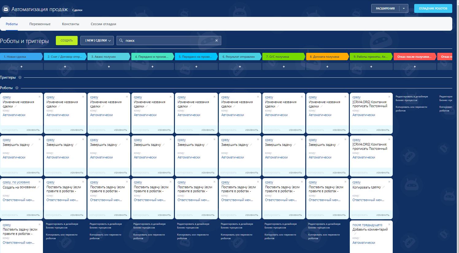Remove Копировать сделку robot with its X
The width and height of the screenshot is (459, 253).
pos(389,182)
